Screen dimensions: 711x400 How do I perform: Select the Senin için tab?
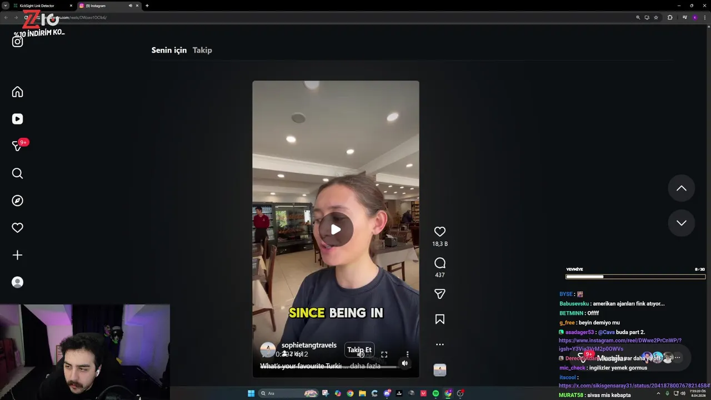pos(169,50)
